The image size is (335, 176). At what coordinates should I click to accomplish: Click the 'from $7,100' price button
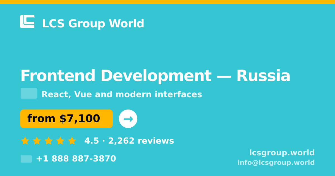point(66,119)
